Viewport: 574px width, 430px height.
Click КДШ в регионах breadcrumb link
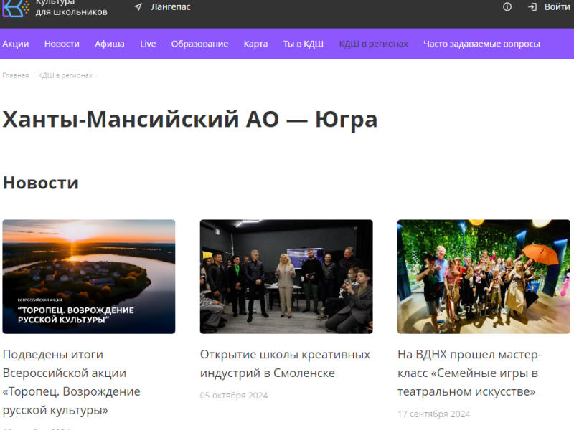(66, 75)
